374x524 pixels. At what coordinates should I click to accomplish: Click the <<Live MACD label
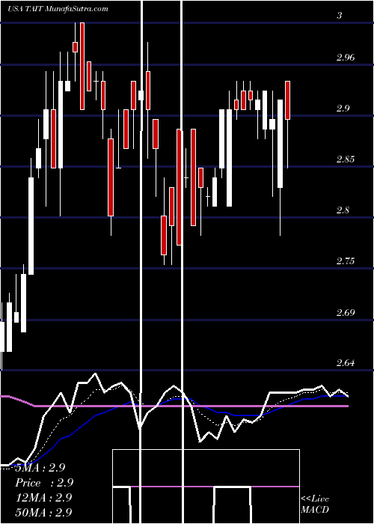315,504
